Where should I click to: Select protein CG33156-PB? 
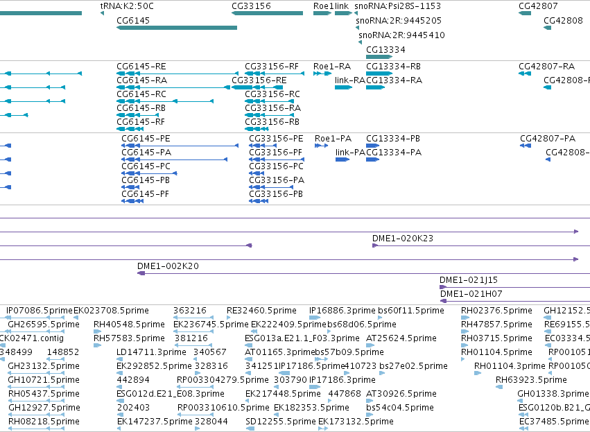point(259,201)
